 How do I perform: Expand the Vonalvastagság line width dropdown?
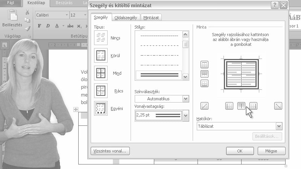(185, 115)
